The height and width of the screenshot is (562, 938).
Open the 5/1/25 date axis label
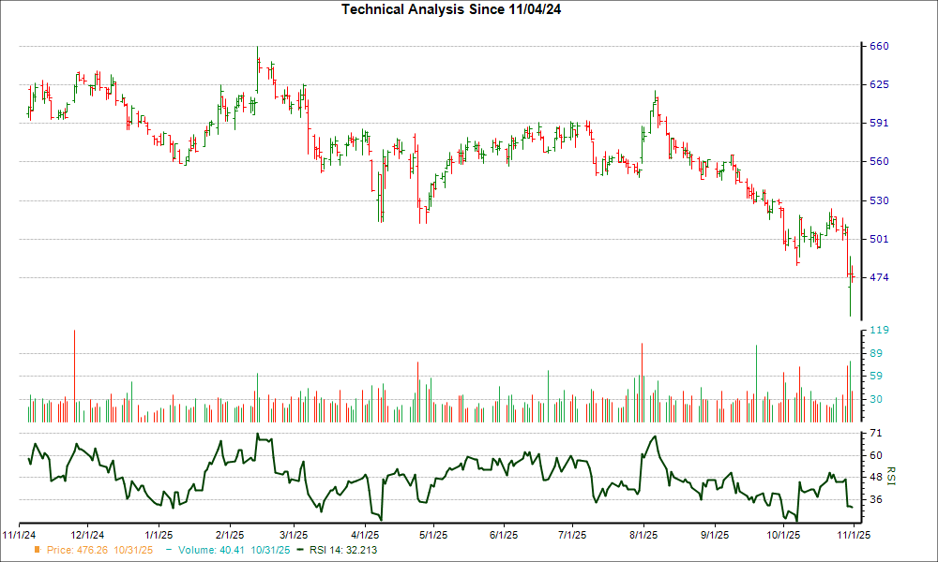[x=431, y=532]
